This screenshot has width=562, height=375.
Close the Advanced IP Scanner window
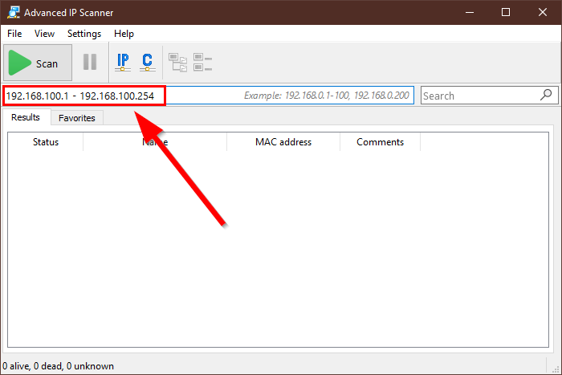(543, 13)
